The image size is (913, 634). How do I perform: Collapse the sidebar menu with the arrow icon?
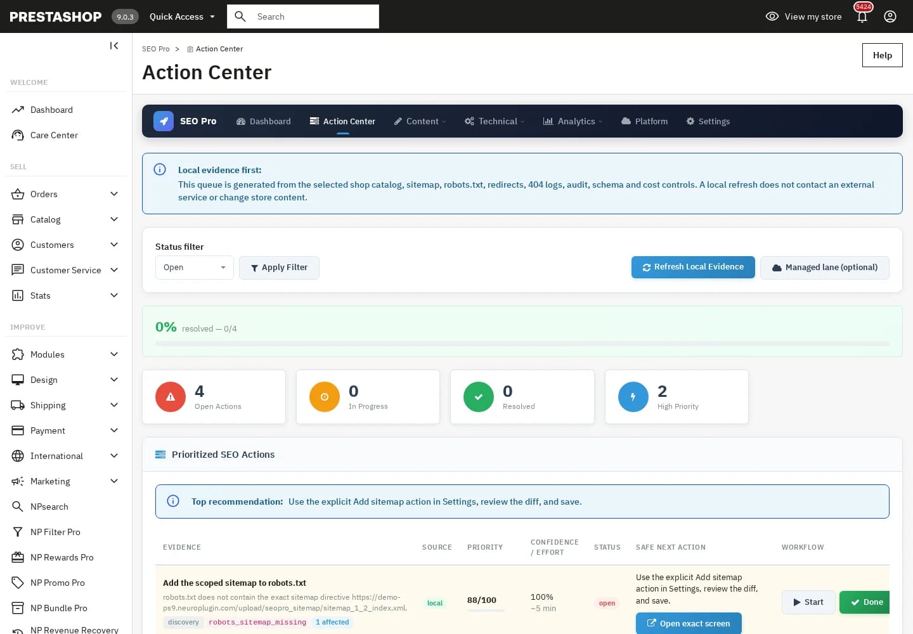pyautogui.click(x=114, y=46)
